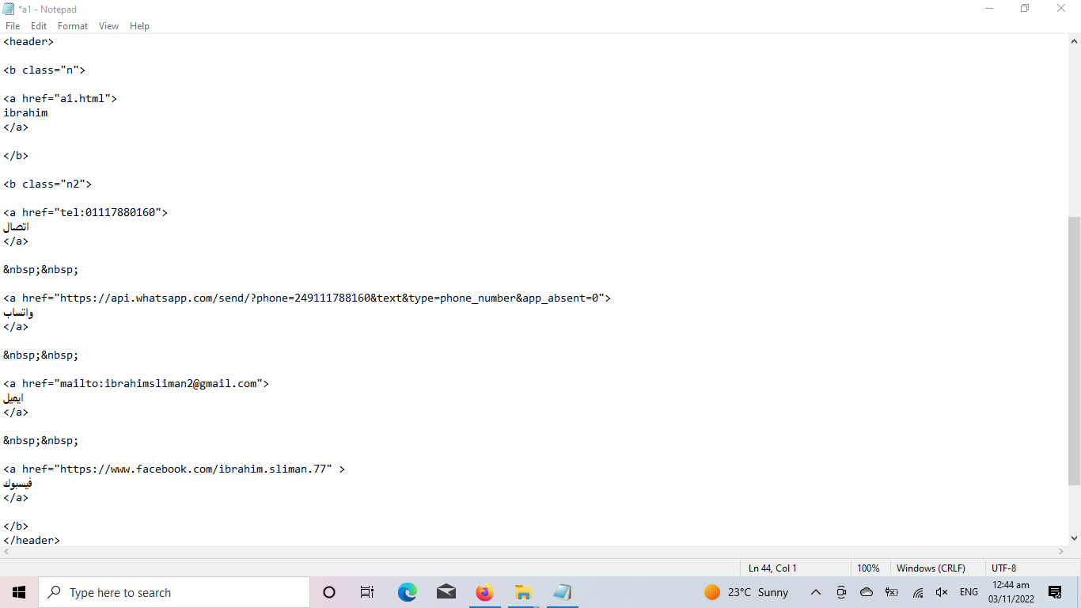Image resolution: width=1081 pixels, height=608 pixels.
Task: Open the Edit menu
Action: [39, 26]
